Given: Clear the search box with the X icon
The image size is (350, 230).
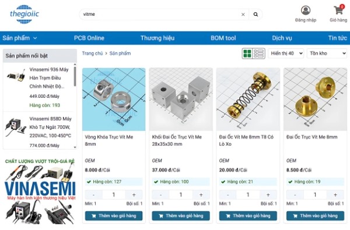Looking at the screenshot, I should [x=243, y=15].
